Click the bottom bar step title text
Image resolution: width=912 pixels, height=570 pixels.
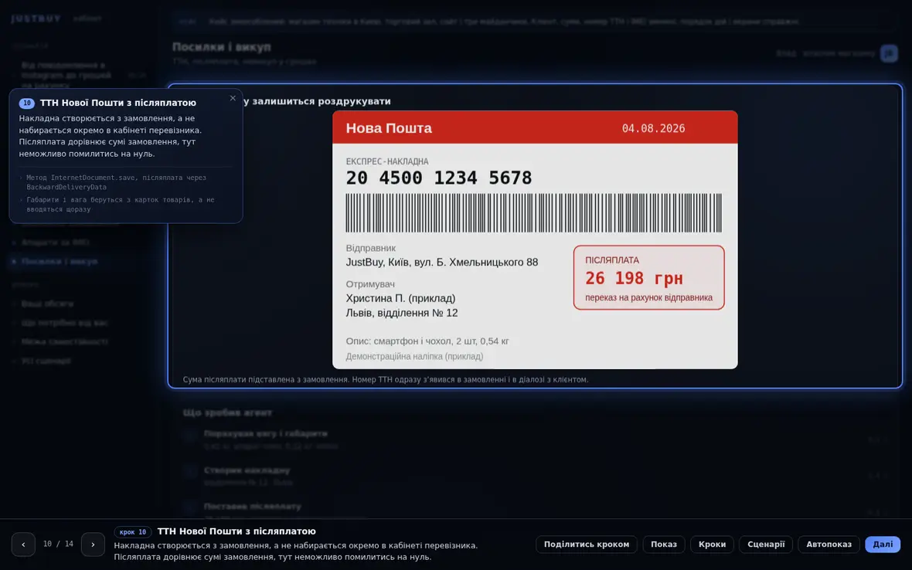(237, 531)
